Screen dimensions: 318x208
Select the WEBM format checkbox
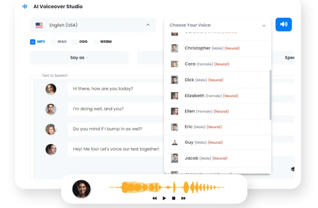96,42
